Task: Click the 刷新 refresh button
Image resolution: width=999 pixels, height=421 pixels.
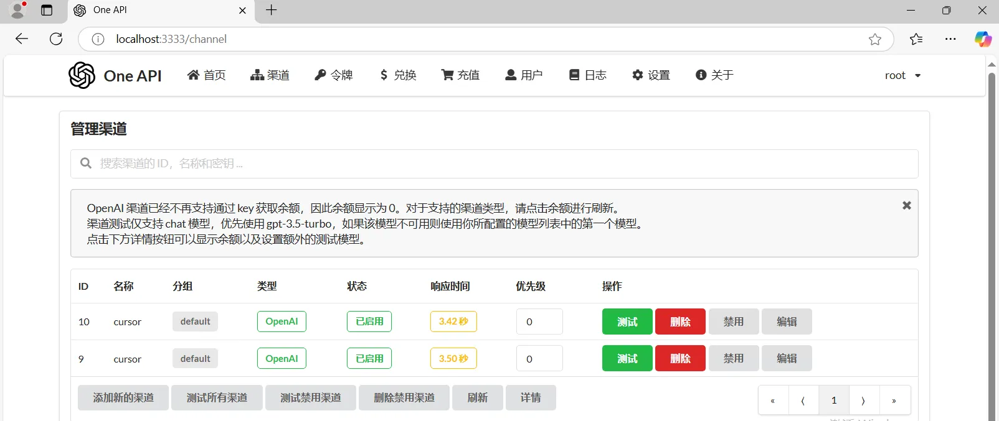Action: pos(478,397)
